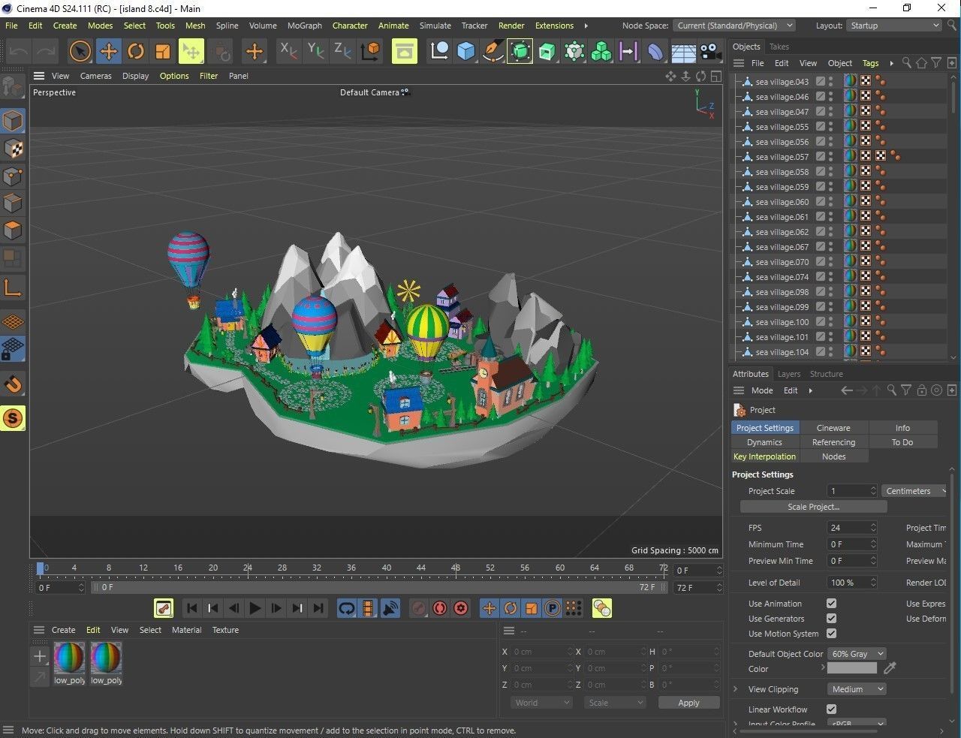Switch to the Layers tab
961x738 pixels.
788,374
